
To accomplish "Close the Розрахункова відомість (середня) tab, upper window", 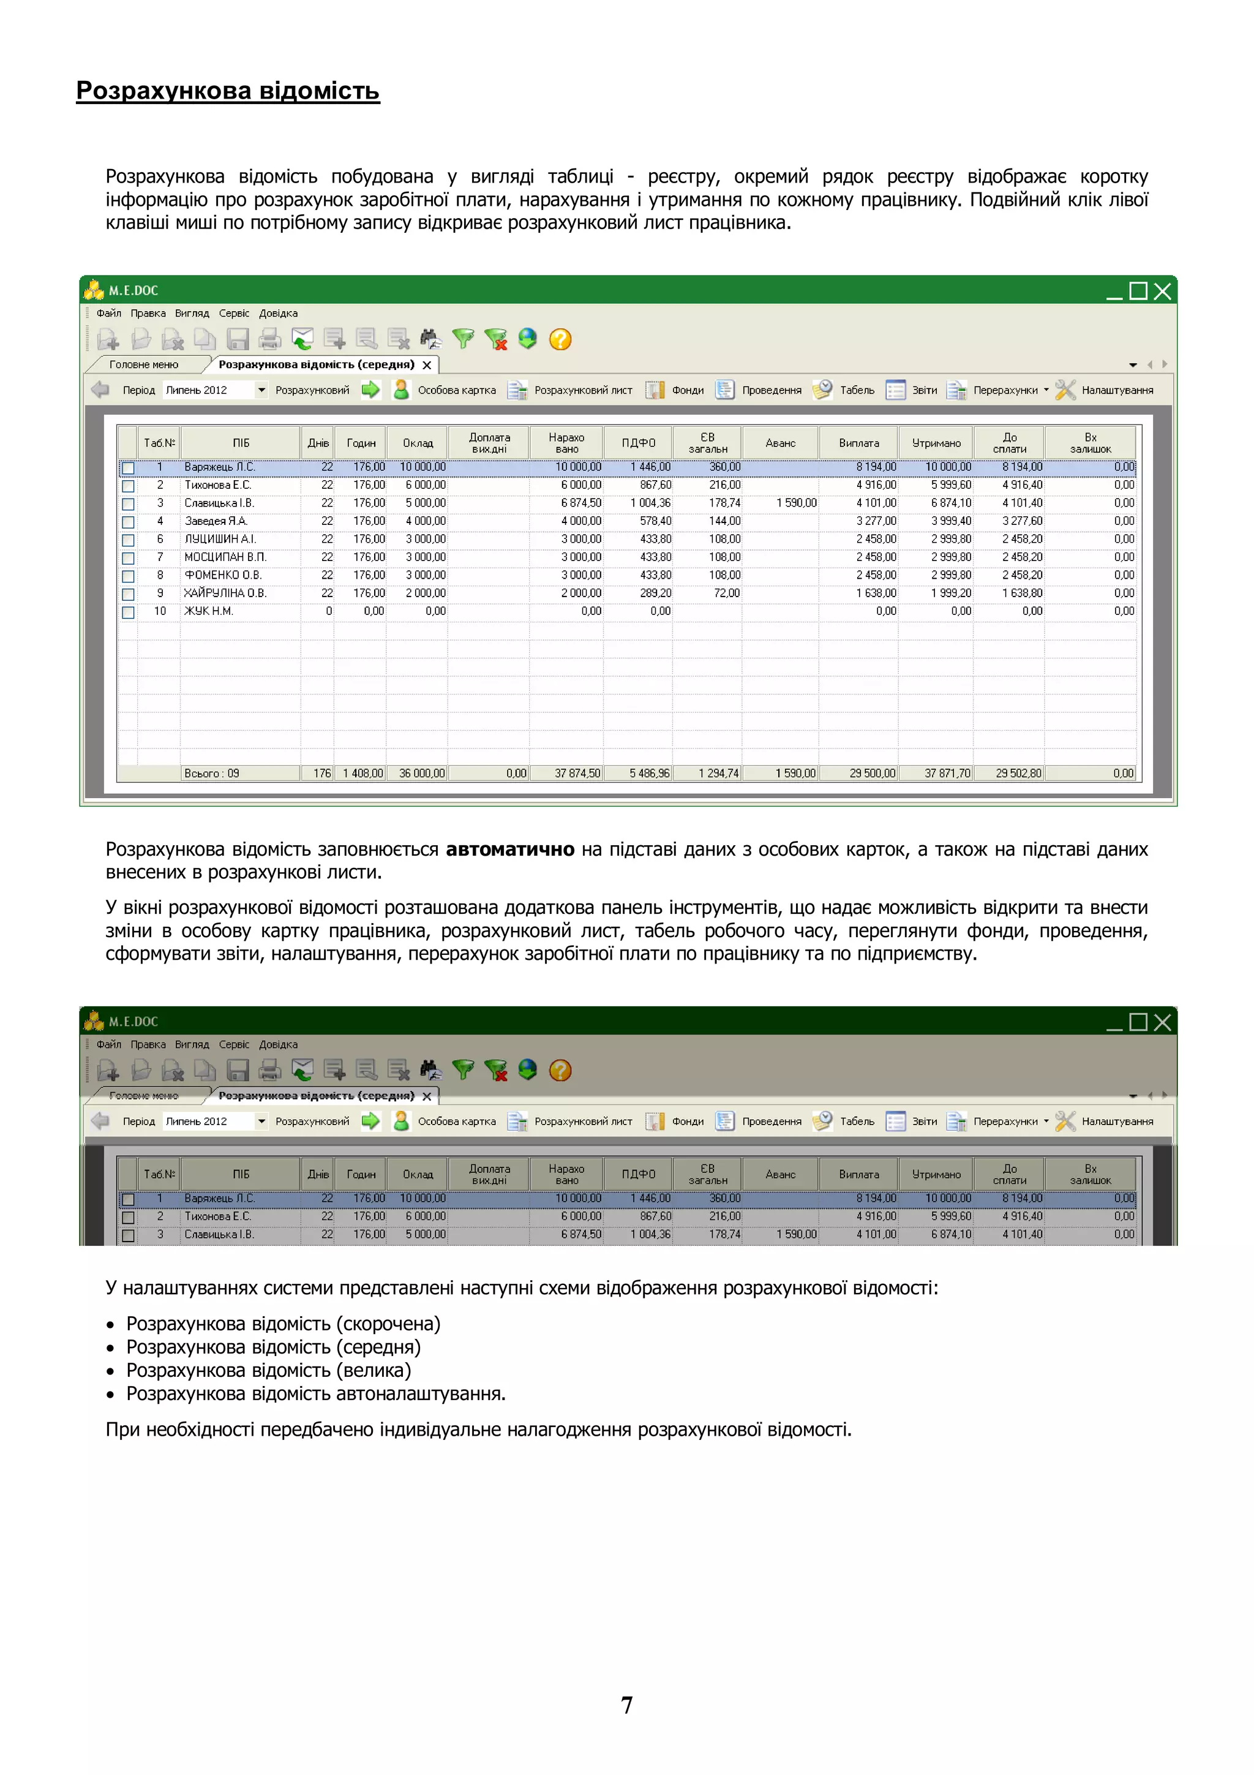I will point(427,365).
